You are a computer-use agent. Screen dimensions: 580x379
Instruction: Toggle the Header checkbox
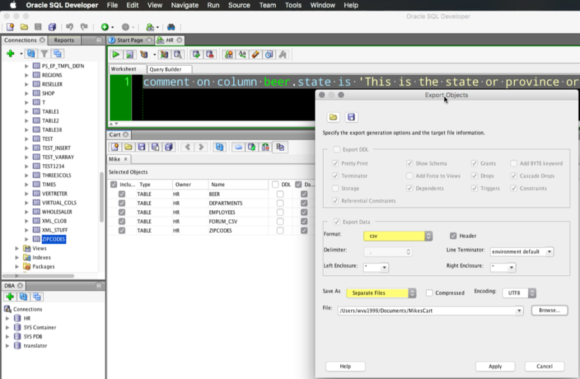(x=454, y=236)
